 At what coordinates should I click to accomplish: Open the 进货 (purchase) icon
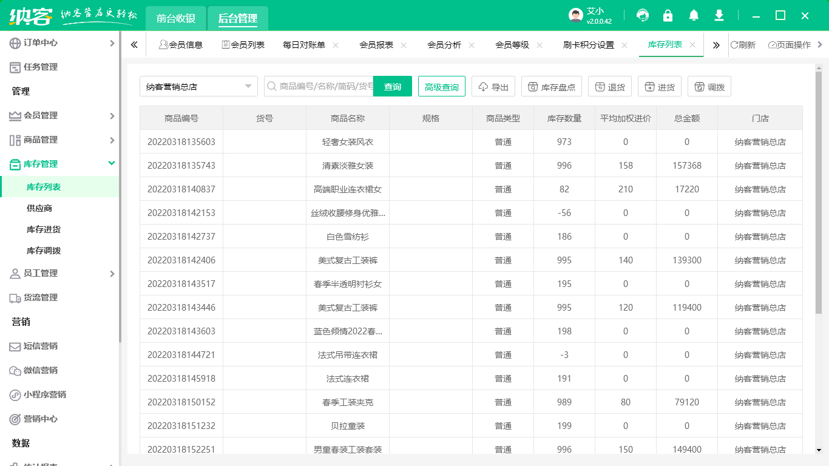[659, 86]
